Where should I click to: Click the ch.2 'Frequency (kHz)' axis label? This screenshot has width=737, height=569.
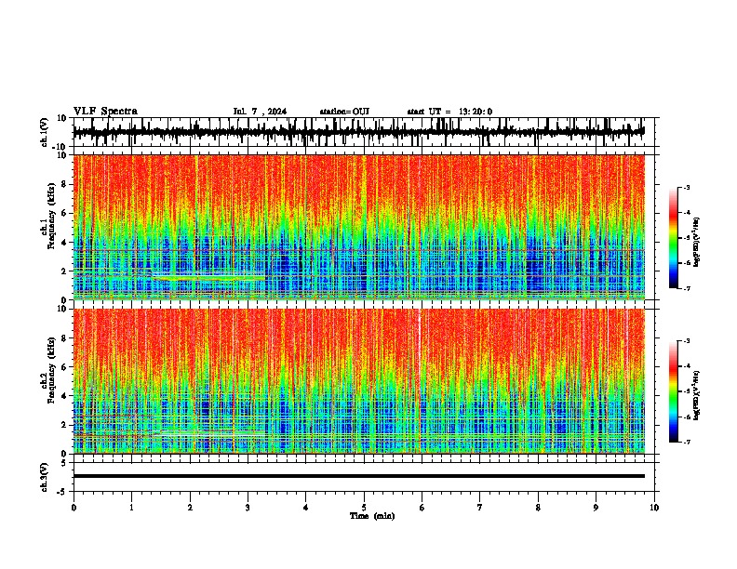(x=51, y=370)
